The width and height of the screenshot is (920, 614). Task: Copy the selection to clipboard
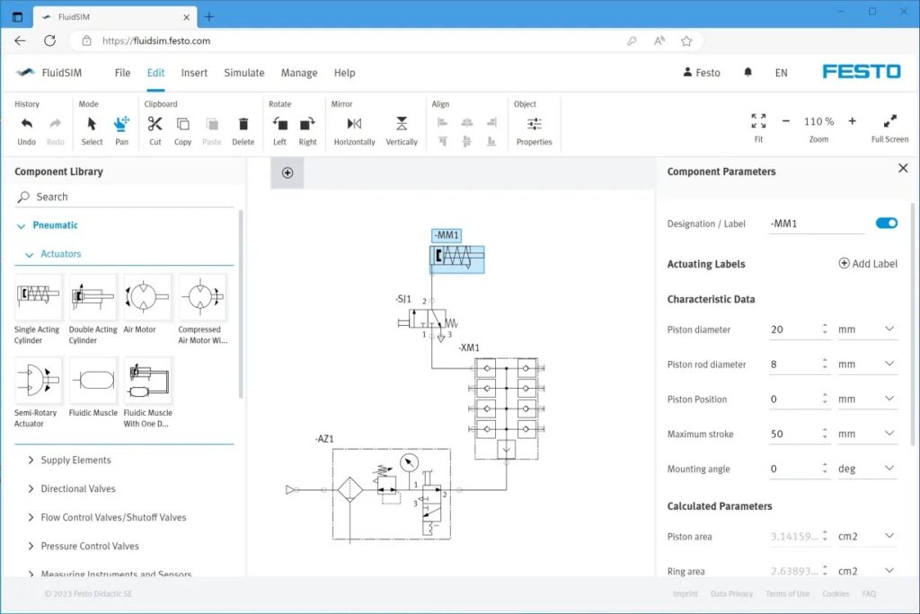tap(183, 124)
